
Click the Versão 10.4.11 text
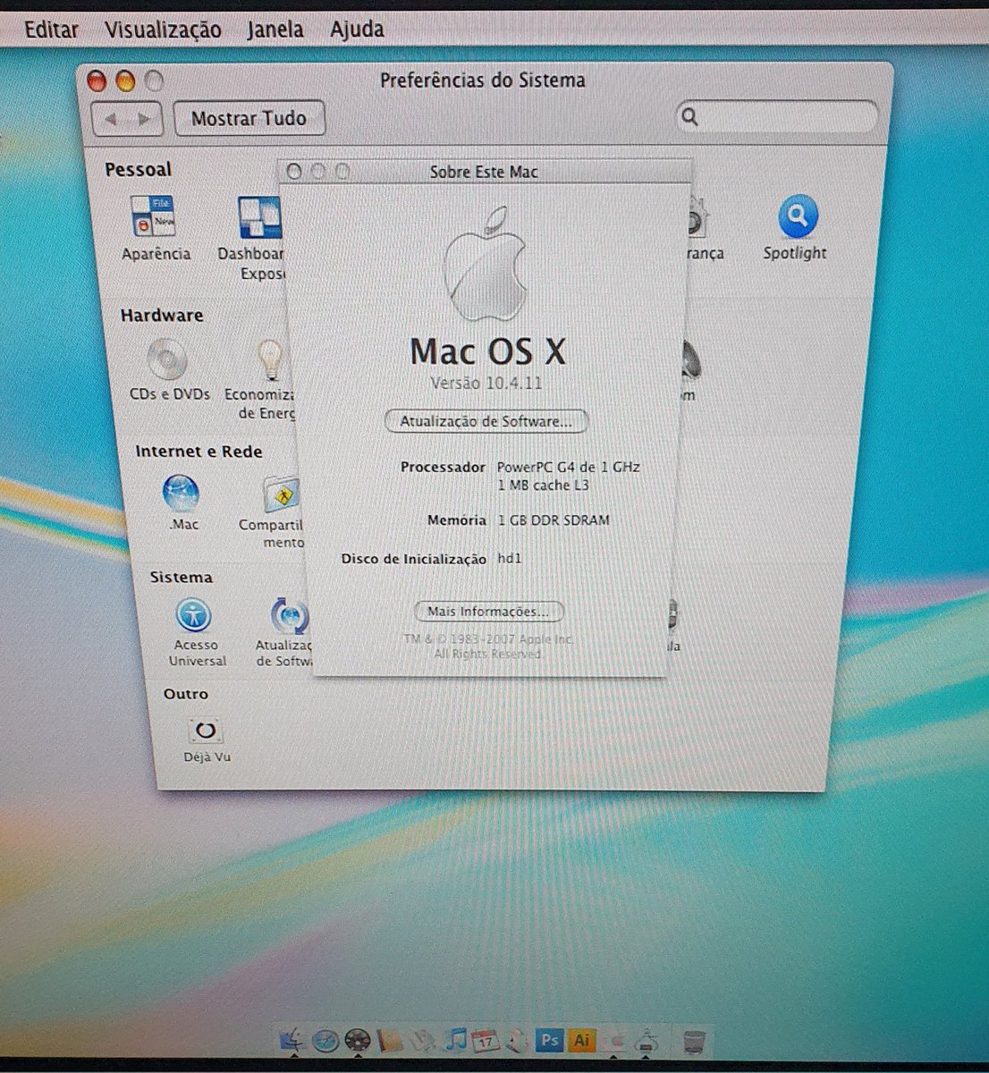click(x=486, y=383)
